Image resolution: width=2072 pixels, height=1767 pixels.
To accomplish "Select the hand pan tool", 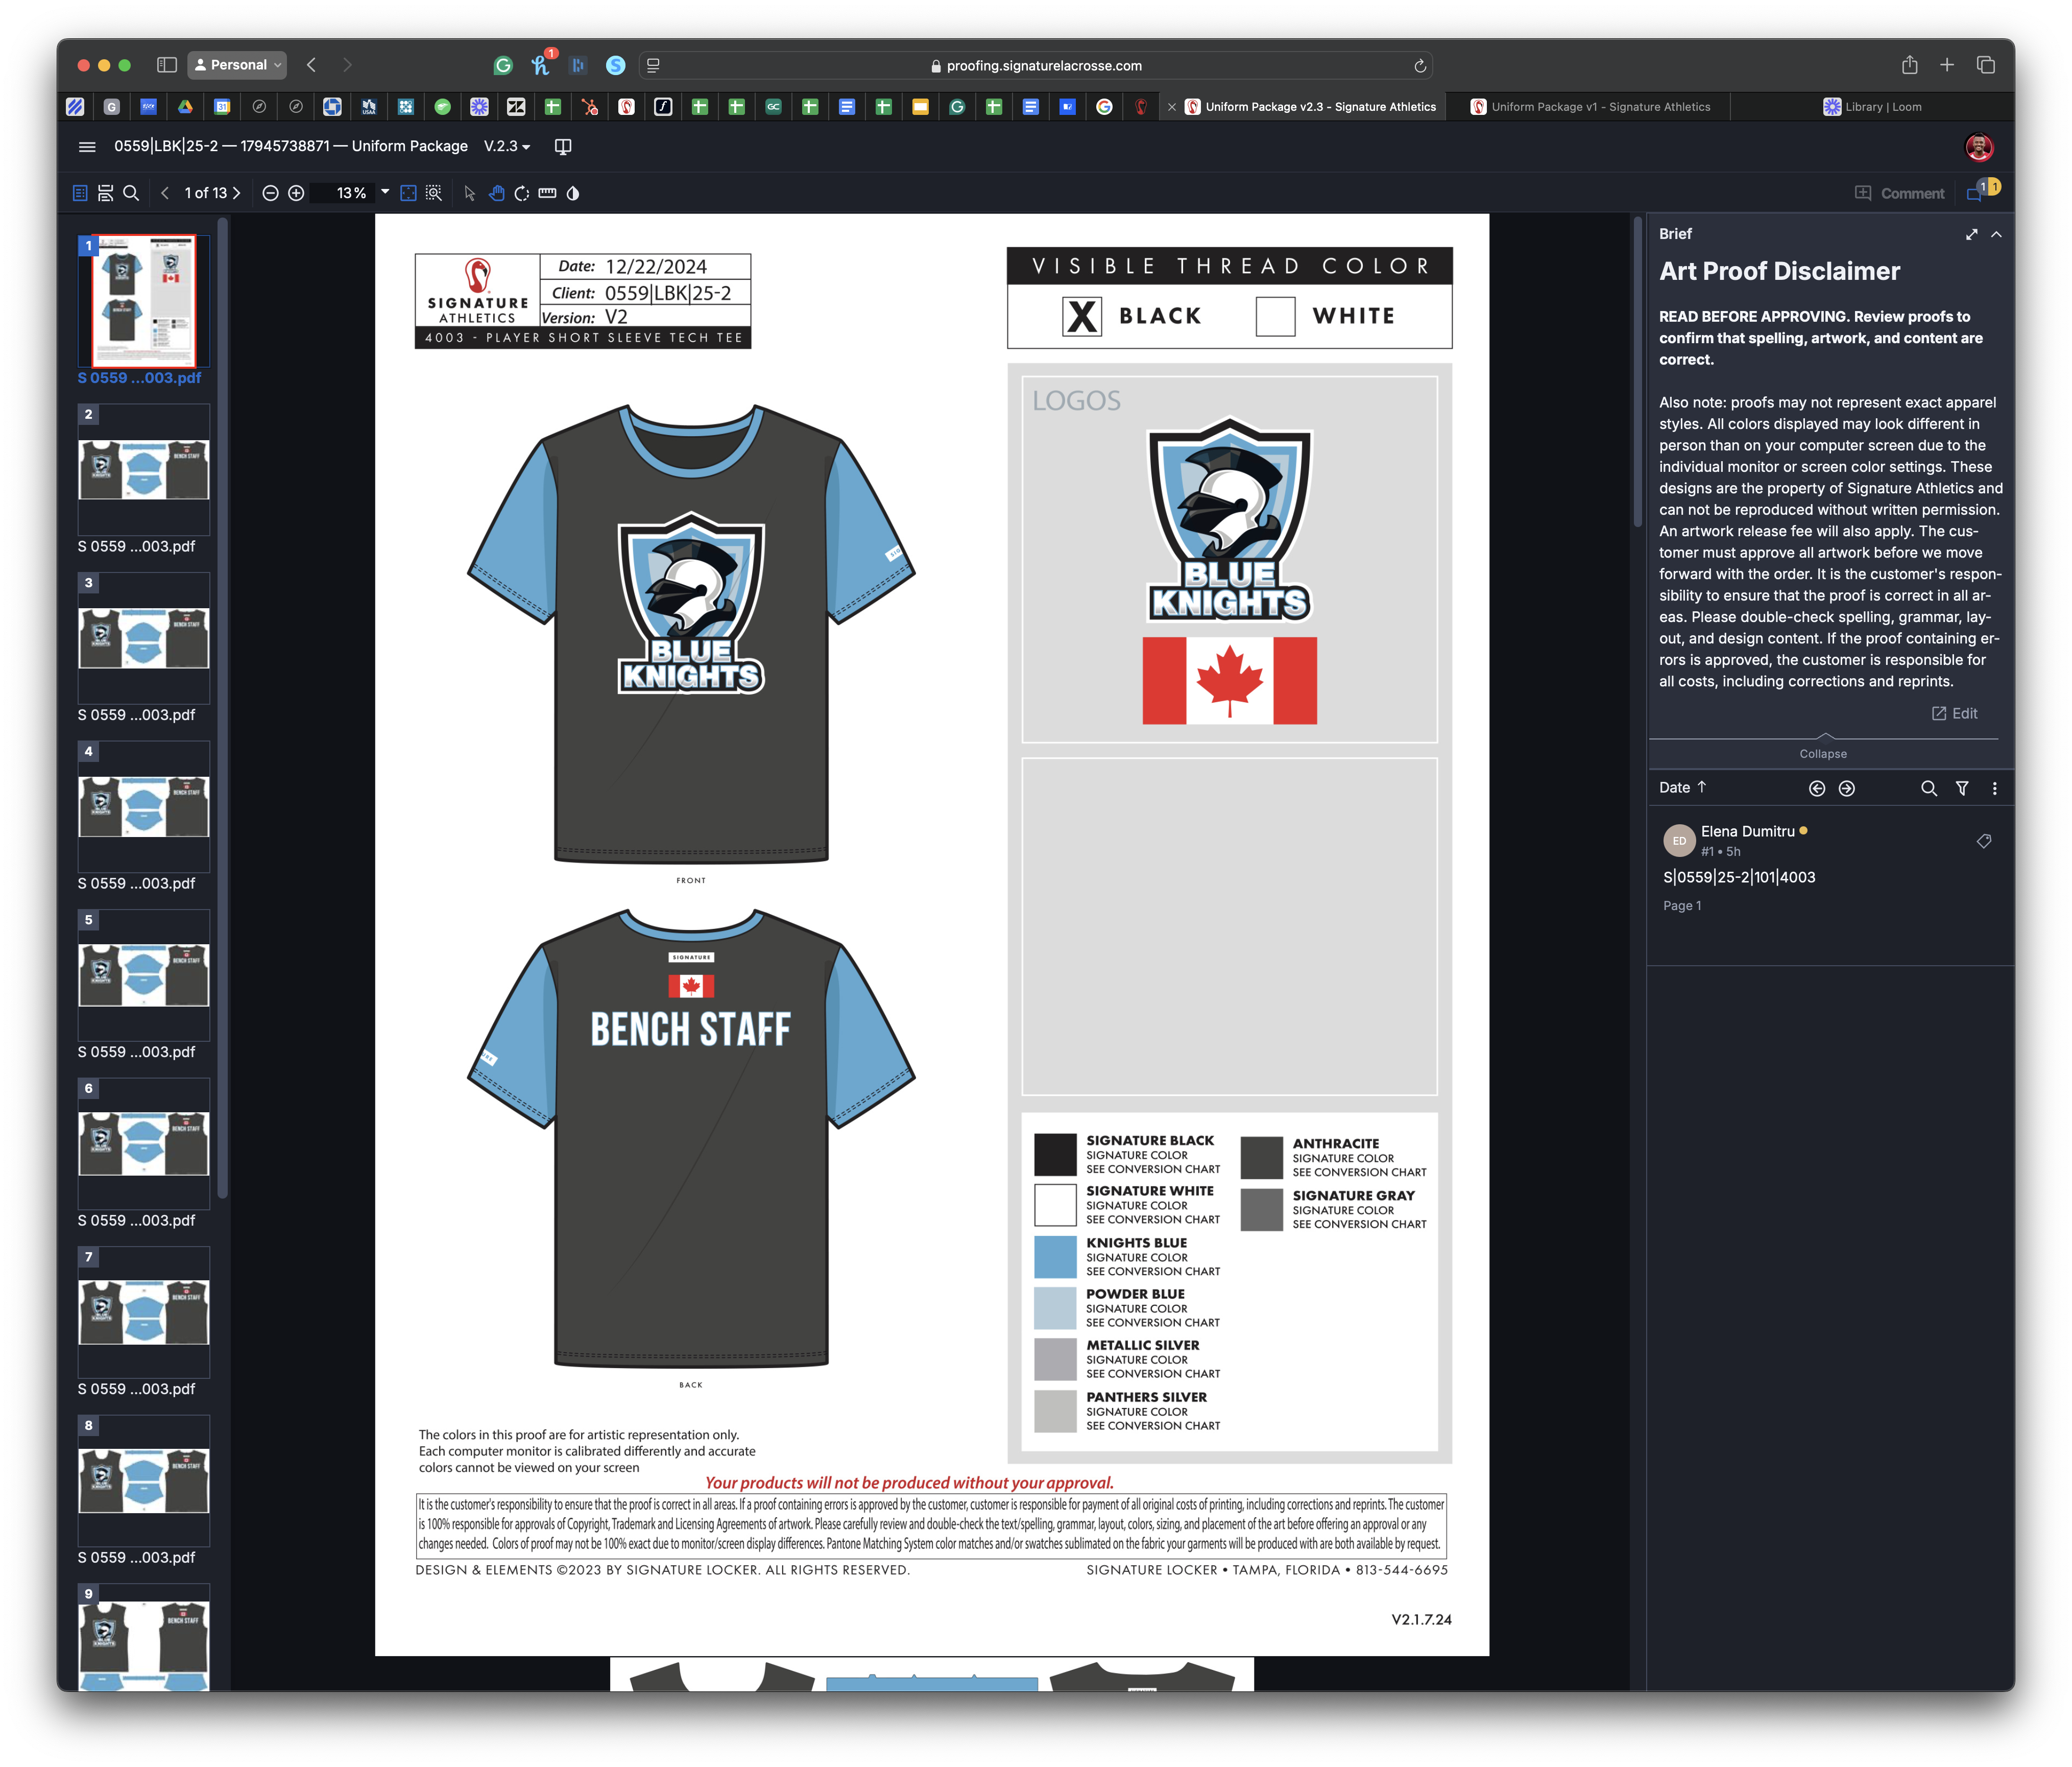I will (x=496, y=193).
